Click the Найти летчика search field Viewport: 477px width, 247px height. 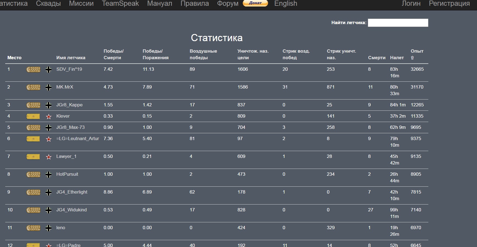398,23
